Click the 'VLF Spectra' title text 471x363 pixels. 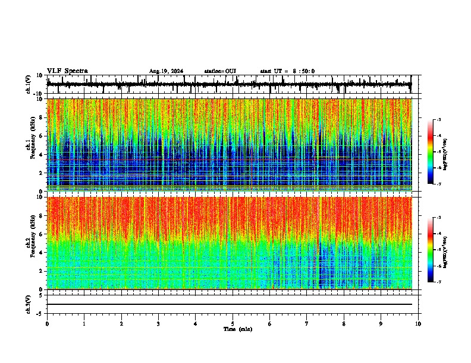pyautogui.click(x=67, y=71)
